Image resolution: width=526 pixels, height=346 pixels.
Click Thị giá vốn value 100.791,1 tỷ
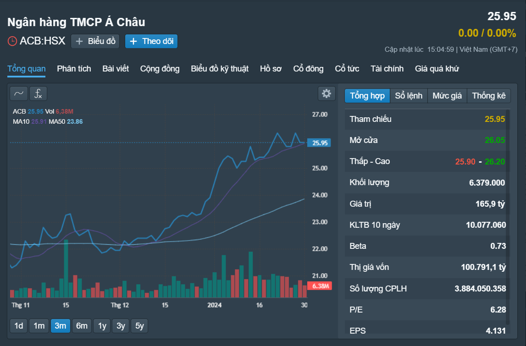pyautogui.click(x=483, y=267)
